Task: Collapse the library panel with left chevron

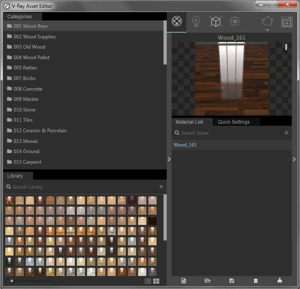Action: click(169, 159)
